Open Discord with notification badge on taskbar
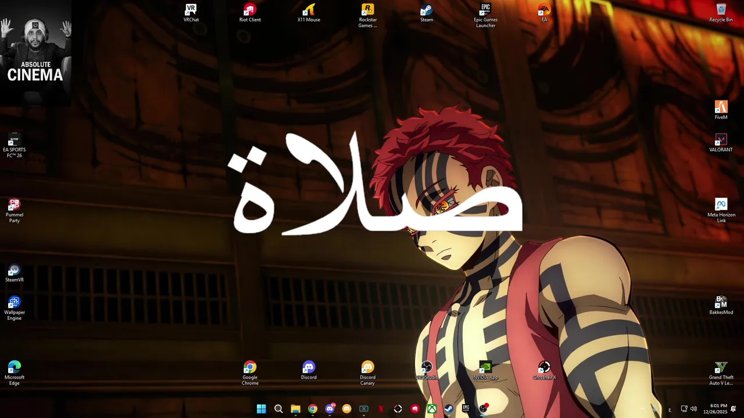 [x=330, y=409]
